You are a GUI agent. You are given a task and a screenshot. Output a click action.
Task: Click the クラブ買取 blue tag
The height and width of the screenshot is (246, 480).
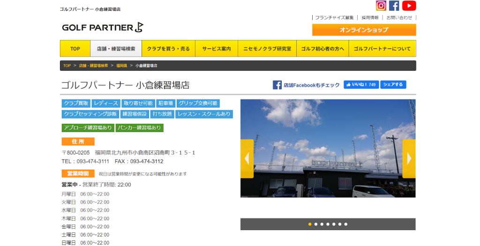(x=76, y=103)
